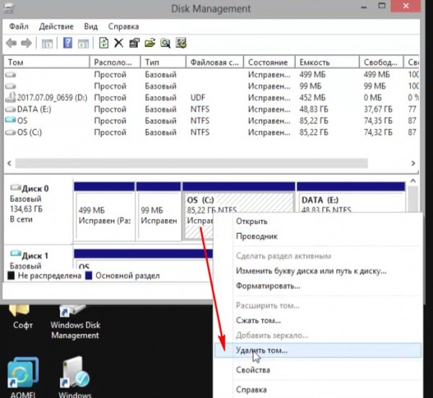Select the OS volume without drive letter

[x=211, y=121]
